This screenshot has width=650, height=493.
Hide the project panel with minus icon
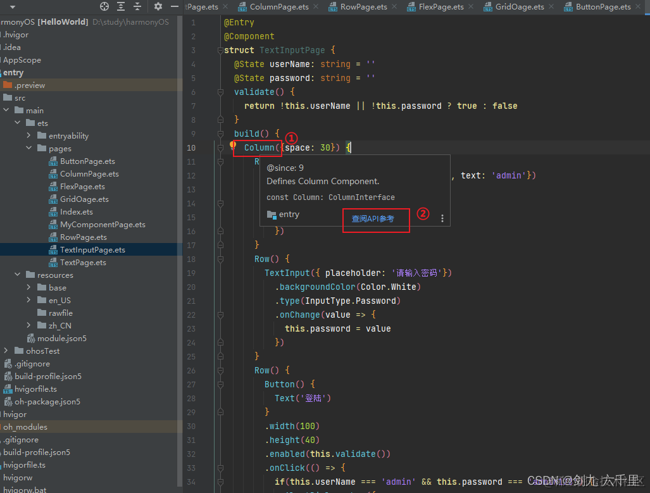point(175,6)
